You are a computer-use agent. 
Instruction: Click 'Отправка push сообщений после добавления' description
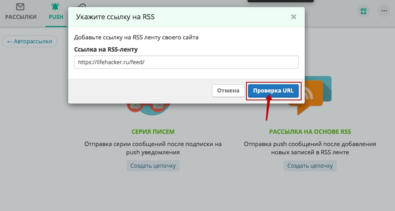pos(310,148)
